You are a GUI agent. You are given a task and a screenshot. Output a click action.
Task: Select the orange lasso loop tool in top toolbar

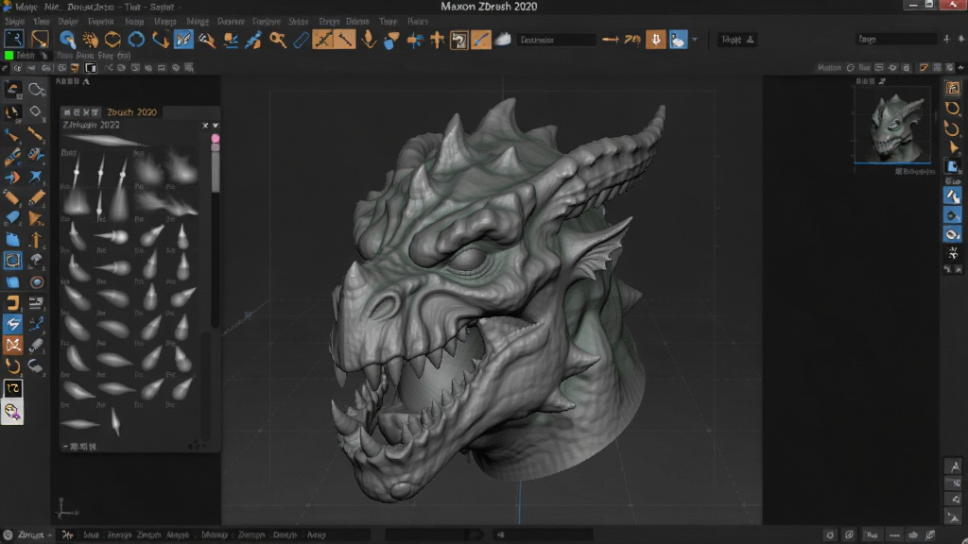(113, 40)
